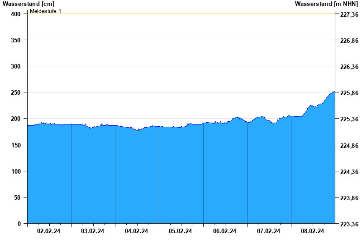Click the 227,36 value on right axis
The width and height of the screenshot is (362, 248).
pyautogui.click(x=349, y=15)
